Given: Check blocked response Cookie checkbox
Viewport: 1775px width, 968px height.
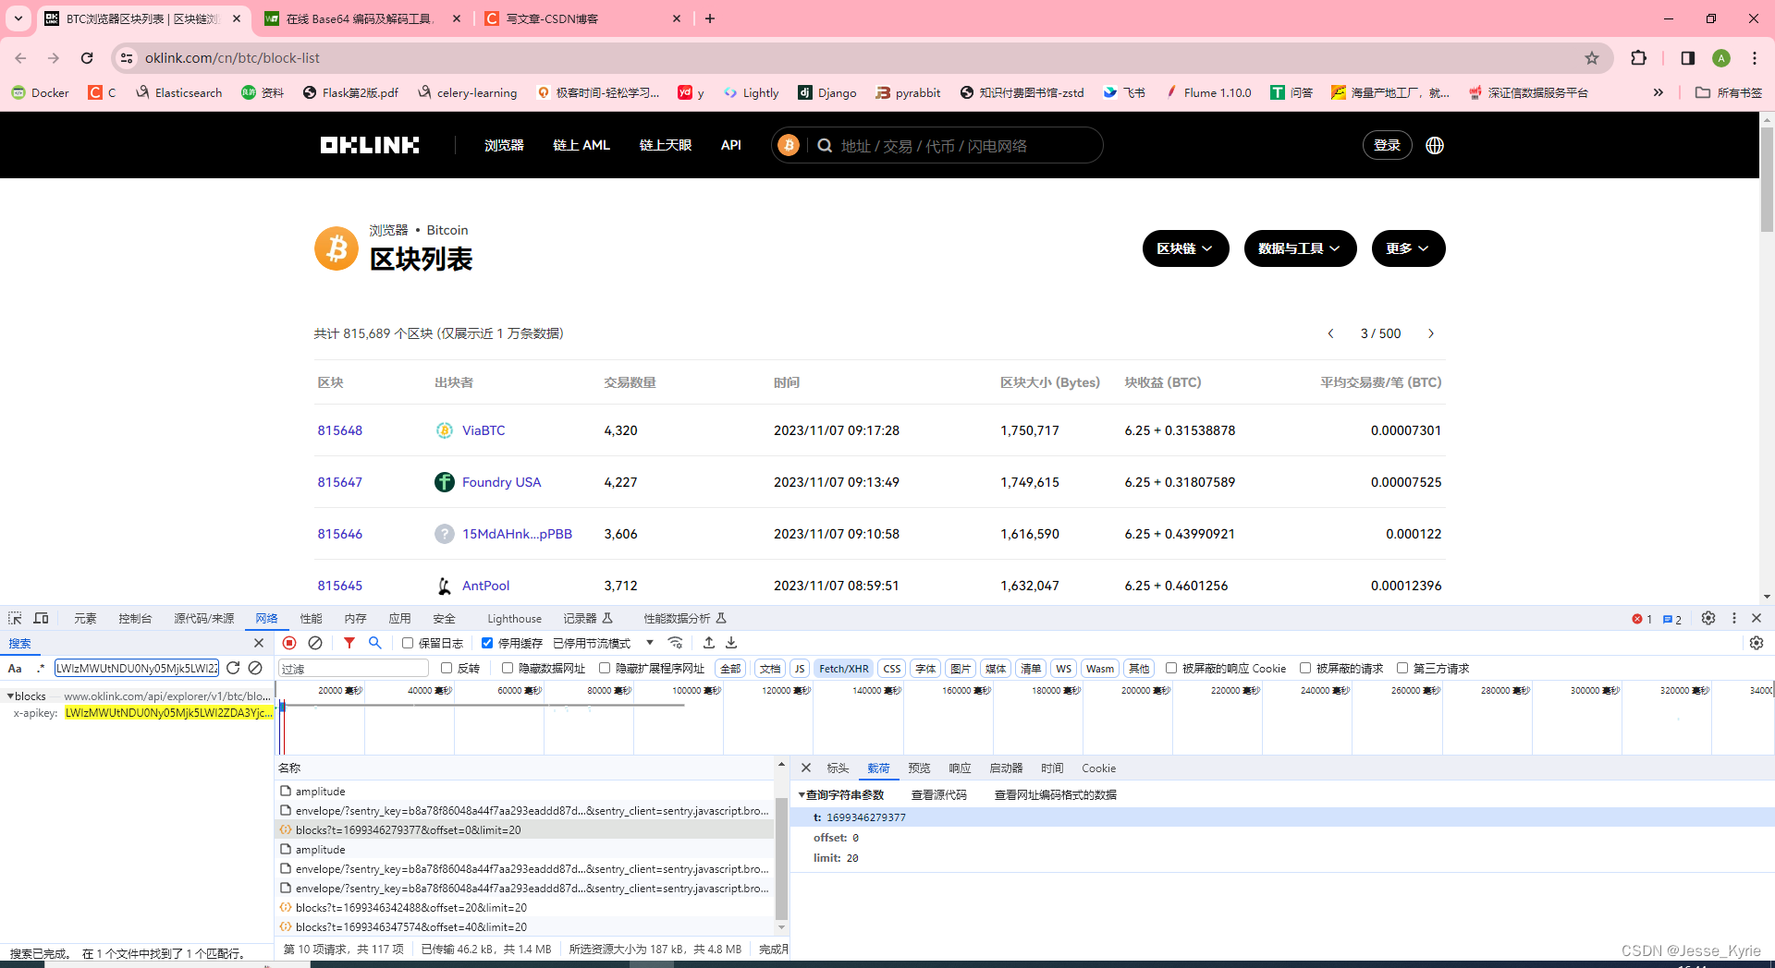Looking at the screenshot, I should (1171, 668).
